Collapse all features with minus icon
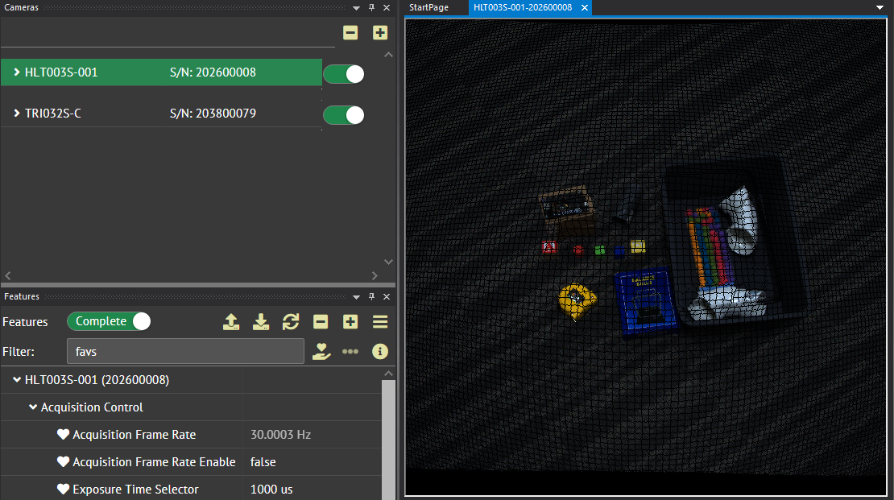 click(x=321, y=322)
